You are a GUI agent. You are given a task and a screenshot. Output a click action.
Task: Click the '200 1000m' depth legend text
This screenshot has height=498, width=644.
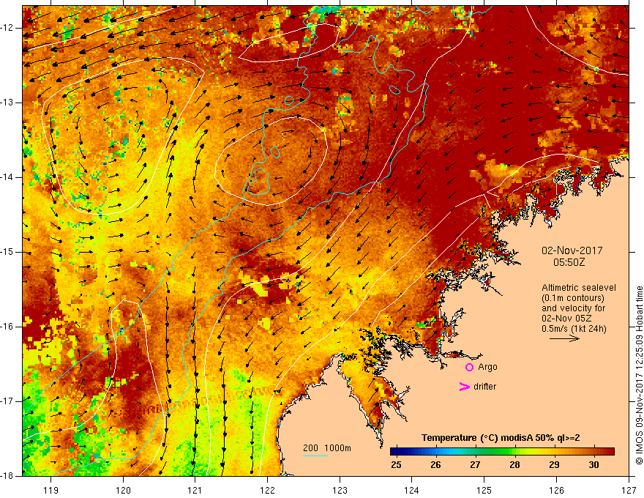pyautogui.click(x=327, y=448)
